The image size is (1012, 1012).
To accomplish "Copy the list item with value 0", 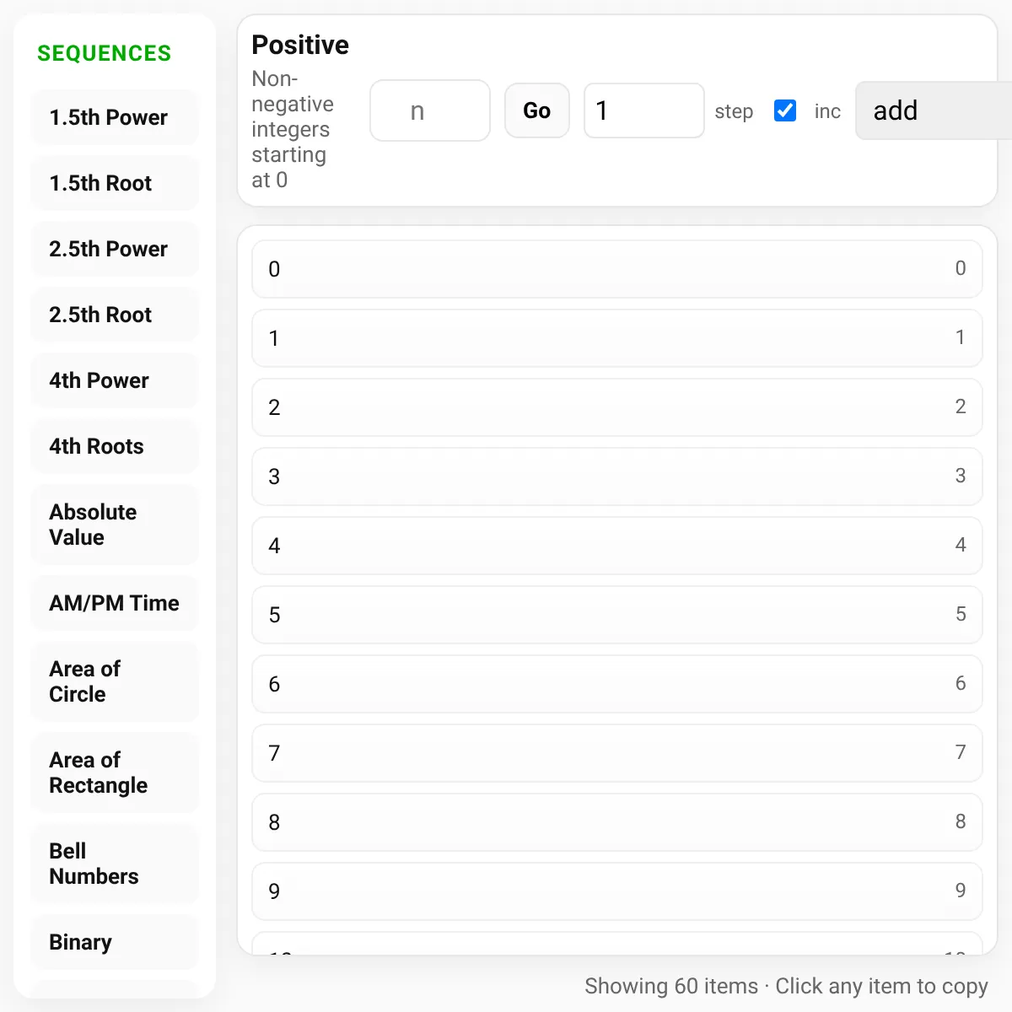I will [x=617, y=269].
